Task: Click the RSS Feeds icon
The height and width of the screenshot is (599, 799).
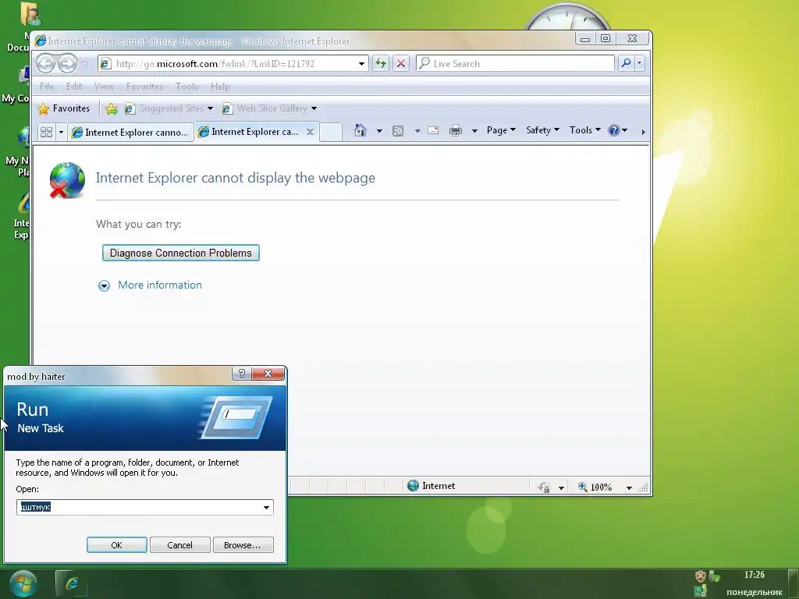Action: pyautogui.click(x=398, y=131)
